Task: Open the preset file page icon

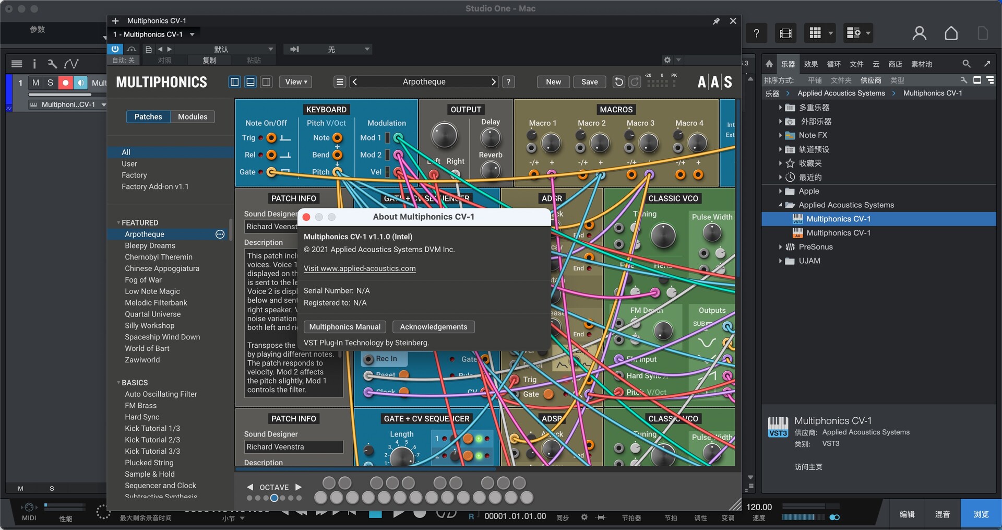Action: point(149,49)
